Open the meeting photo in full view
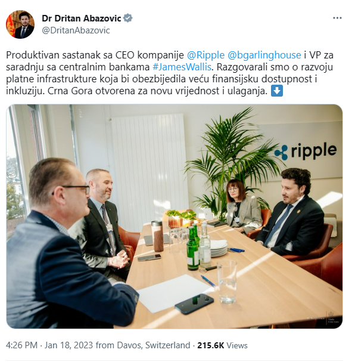The image size is (352, 362). tap(175, 216)
